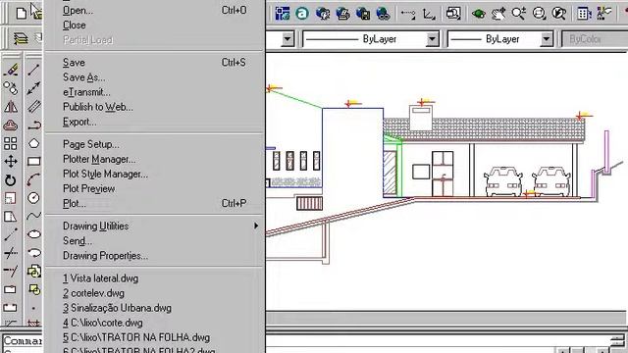Click the Zoom Previous icon
Image resolution: width=628 pixels, height=353 pixels.
point(559,14)
